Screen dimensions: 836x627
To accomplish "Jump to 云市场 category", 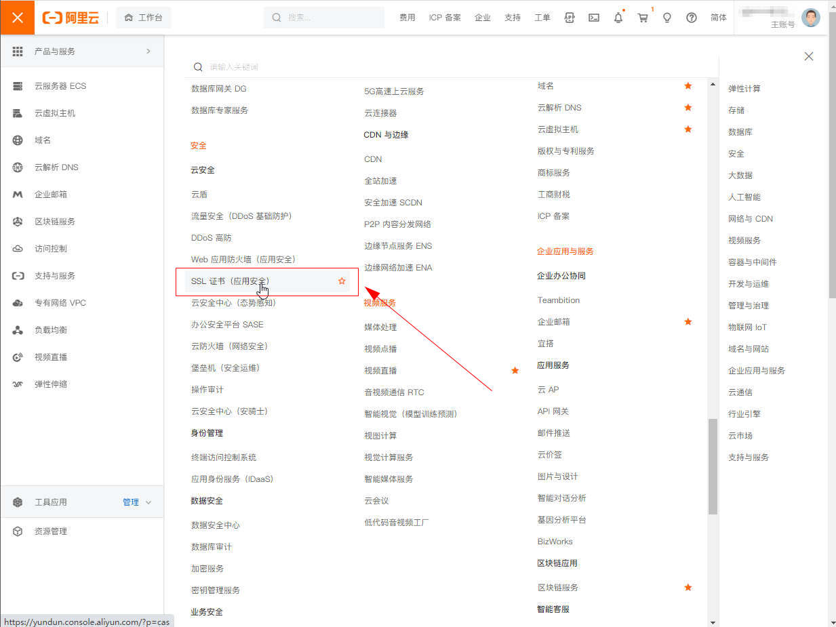I will click(x=740, y=436).
